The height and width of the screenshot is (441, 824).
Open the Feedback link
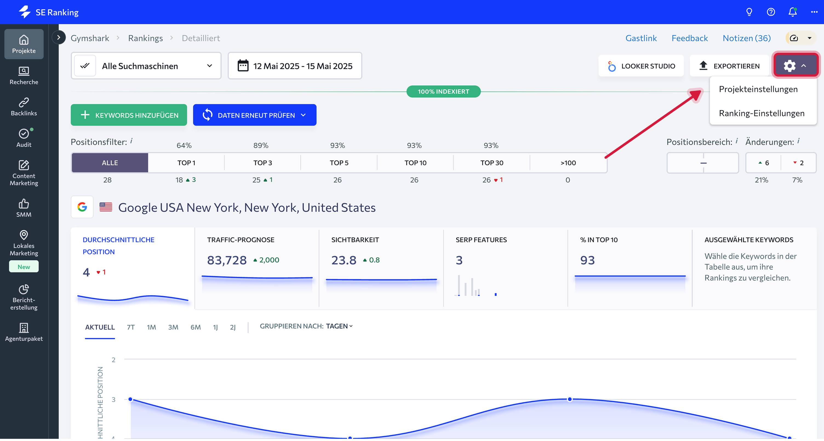(690, 38)
